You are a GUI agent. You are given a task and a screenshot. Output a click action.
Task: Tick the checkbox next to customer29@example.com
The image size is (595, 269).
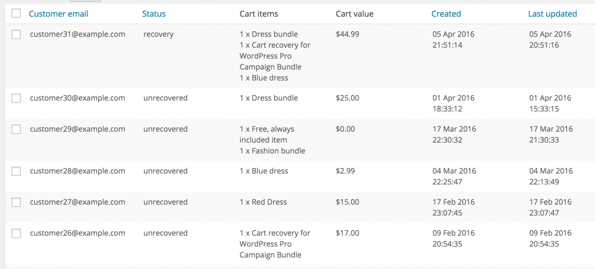click(x=16, y=129)
